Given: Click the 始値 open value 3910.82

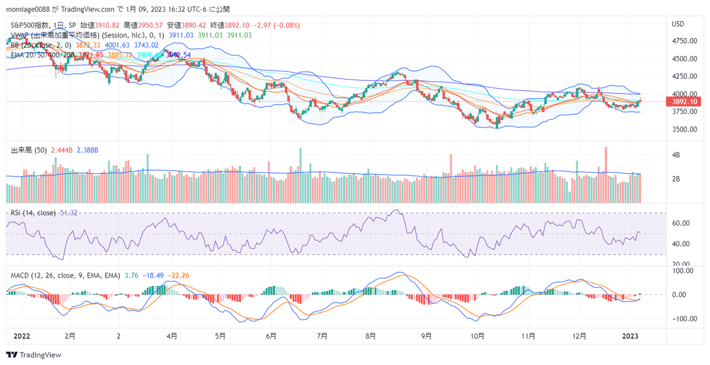Looking at the screenshot, I should click(x=106, y=26).
